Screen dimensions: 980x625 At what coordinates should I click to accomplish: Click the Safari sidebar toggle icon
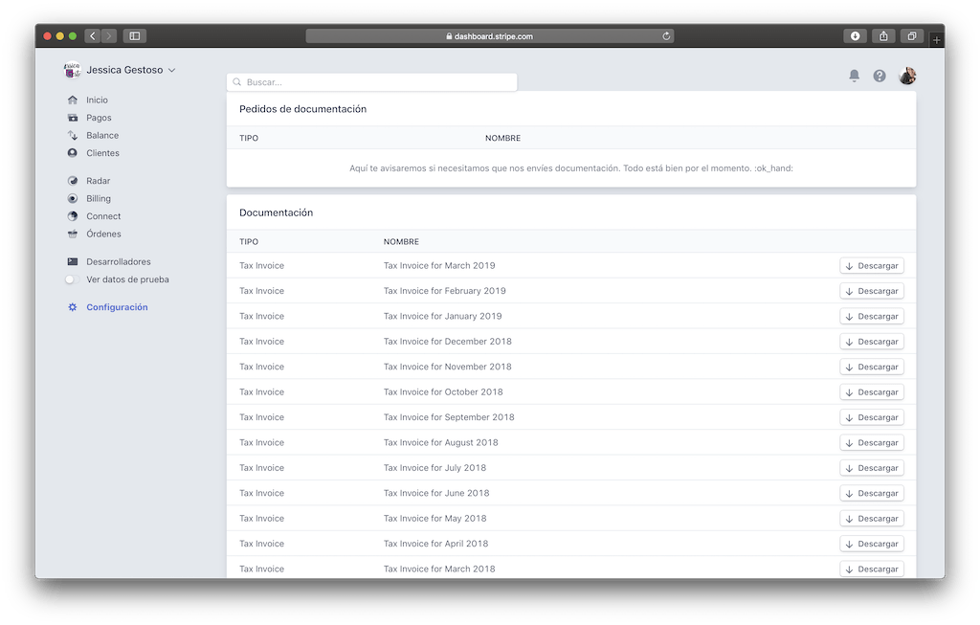(134, 36)
